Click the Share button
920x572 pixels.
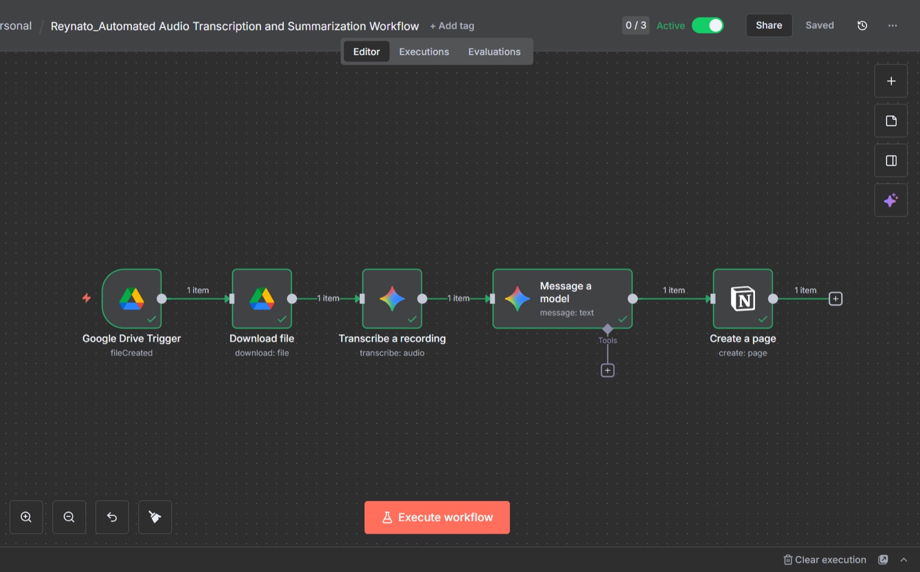coord(769,25)
